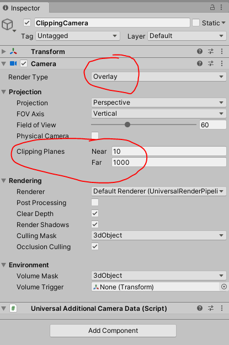Click the Inspector lock icon
The image size is (229, 345).
(212, 8)
